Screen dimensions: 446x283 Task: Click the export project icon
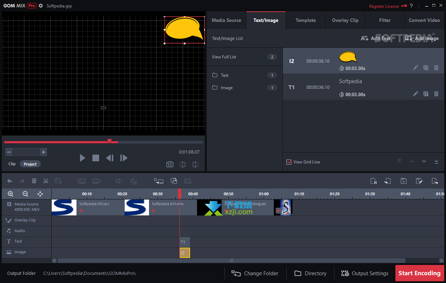pyautogui.click(x=435, y=181)
